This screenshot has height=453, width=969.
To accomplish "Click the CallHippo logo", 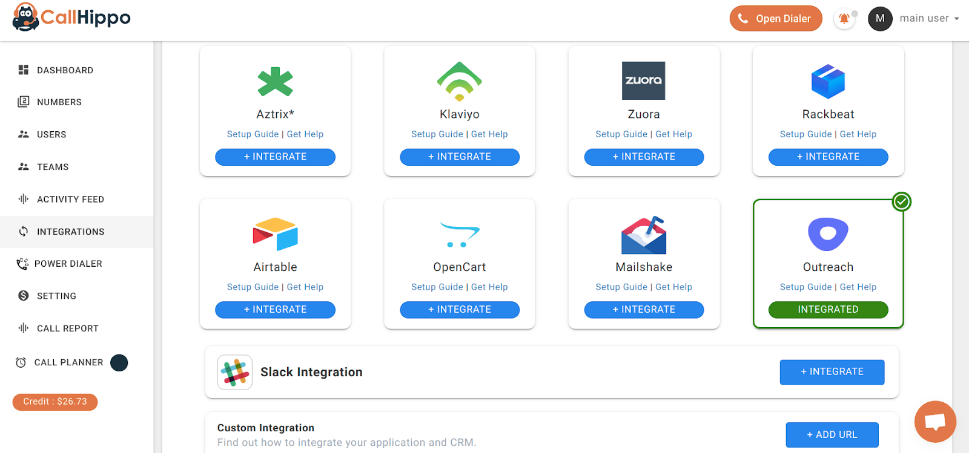I will (x=71, y=17).
